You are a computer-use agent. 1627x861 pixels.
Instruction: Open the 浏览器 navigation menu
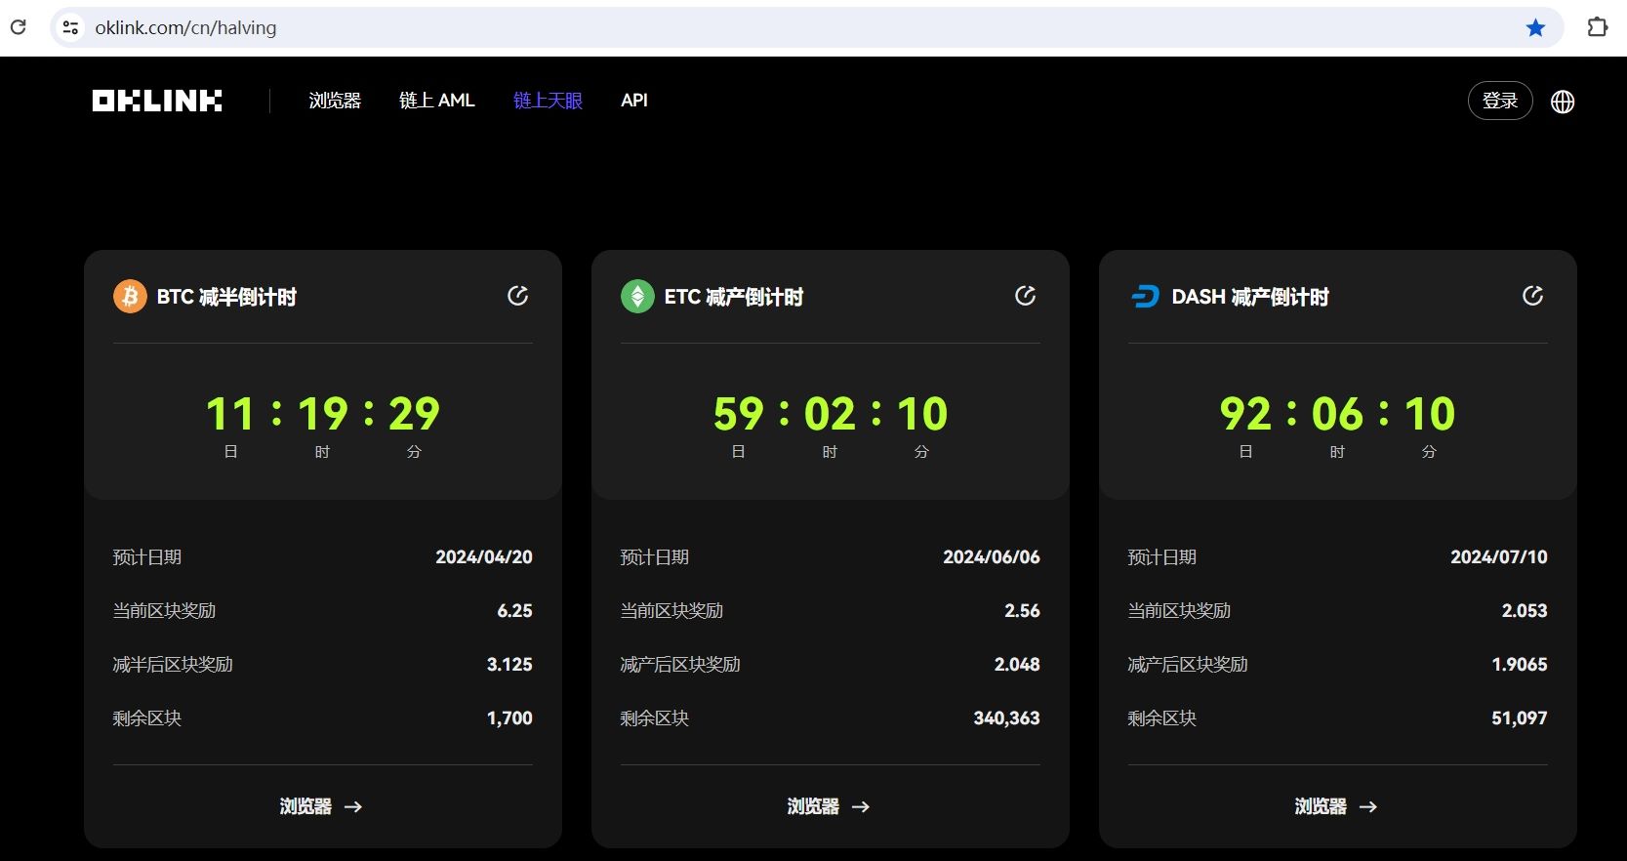(335, 101)
